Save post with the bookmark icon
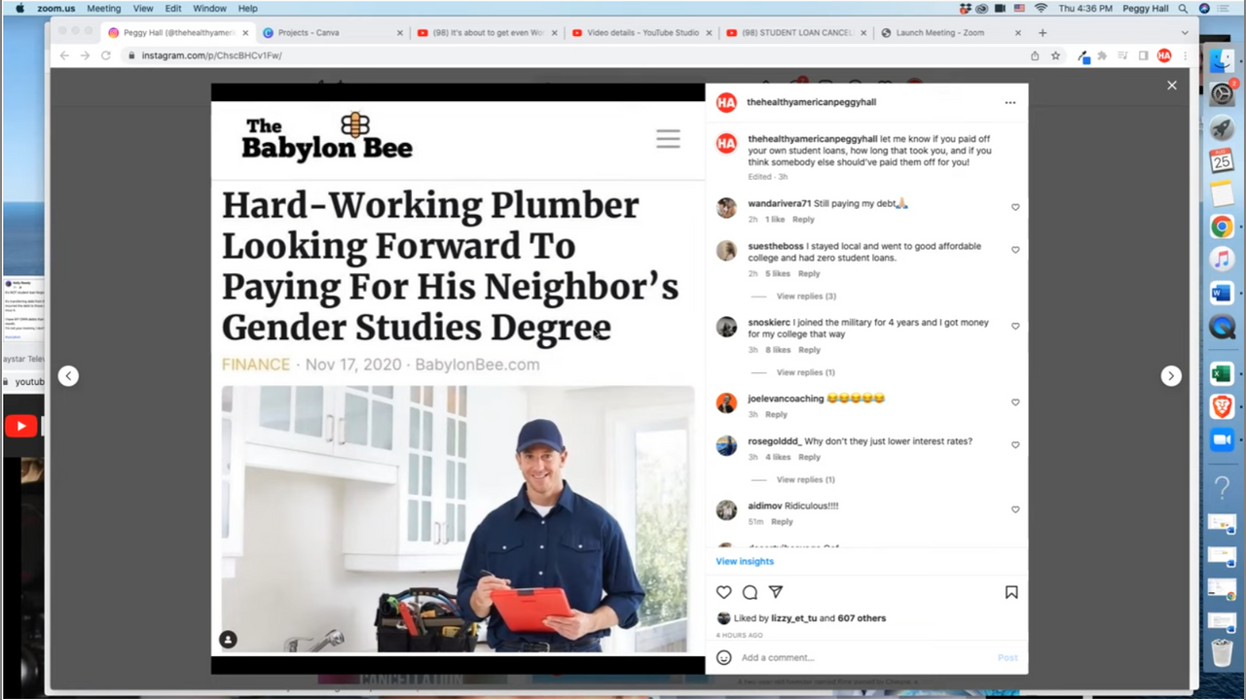The image size is (1246, 700). pos(1011,592)
